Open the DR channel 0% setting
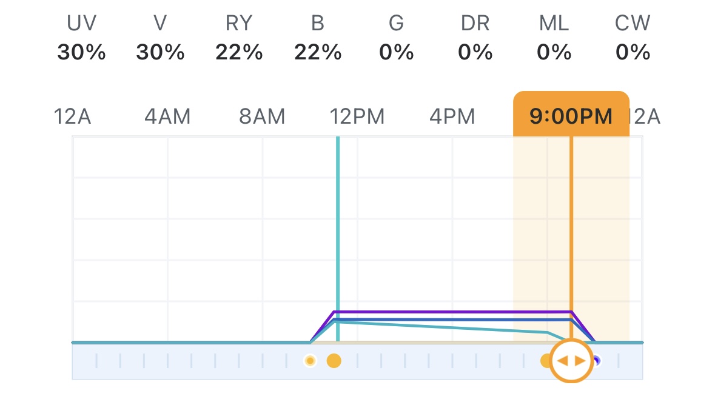Screen dimensions: 715x402 pos(475,53)
